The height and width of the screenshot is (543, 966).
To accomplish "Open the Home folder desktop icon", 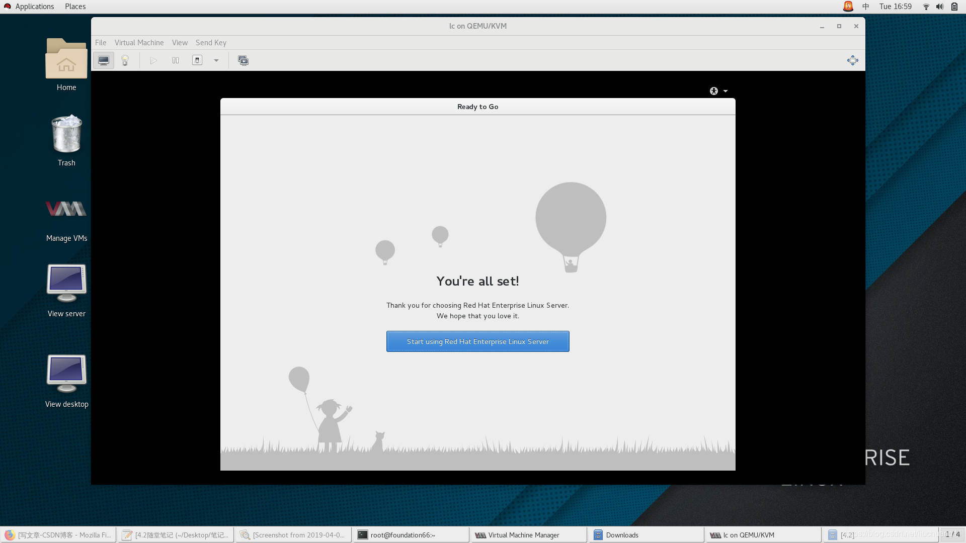I will click(x=66, y=65).
